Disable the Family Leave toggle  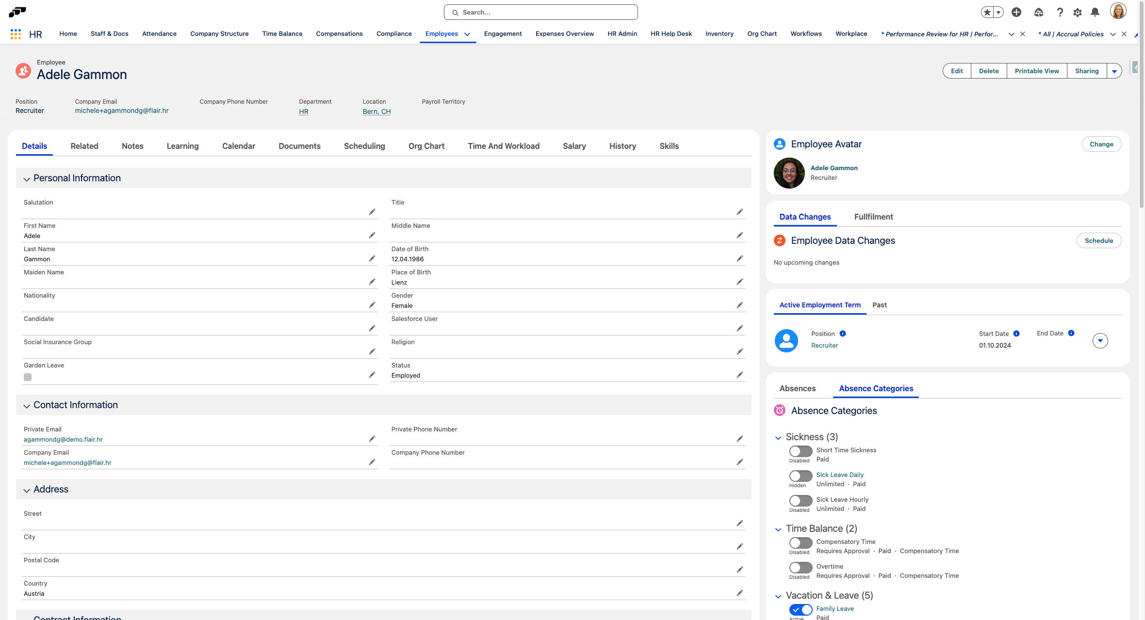[x=800, y=609]
